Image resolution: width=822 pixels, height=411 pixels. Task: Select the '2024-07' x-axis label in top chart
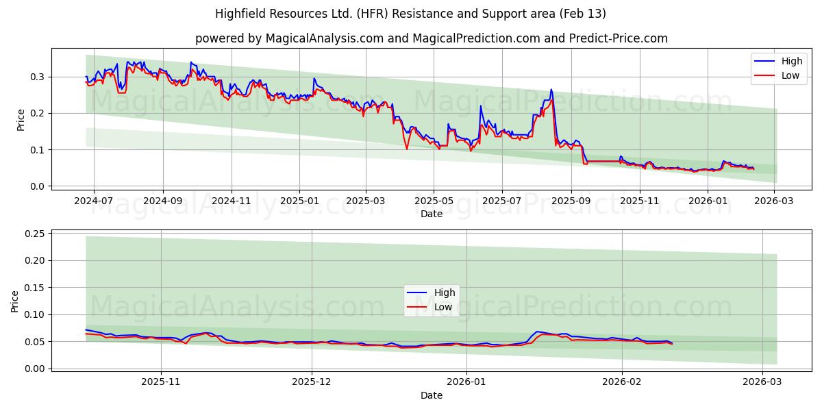tap(93, 201)
